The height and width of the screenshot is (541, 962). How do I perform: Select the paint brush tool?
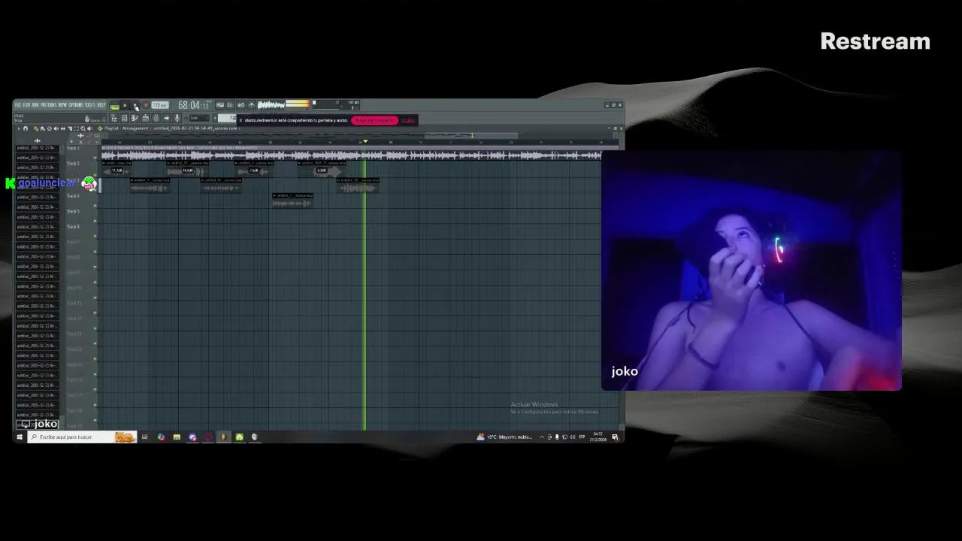42,128
